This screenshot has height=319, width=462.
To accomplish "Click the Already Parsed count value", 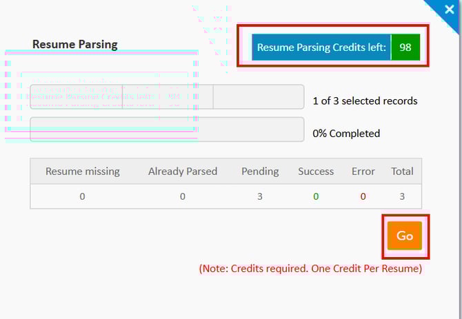I will click(183, 196).
